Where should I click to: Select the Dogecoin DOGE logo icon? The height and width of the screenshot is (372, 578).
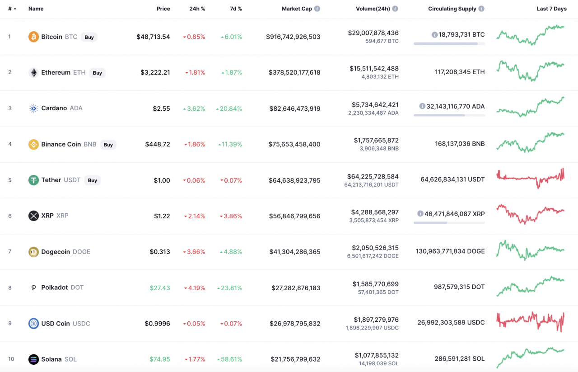click(x=33, y=251)
